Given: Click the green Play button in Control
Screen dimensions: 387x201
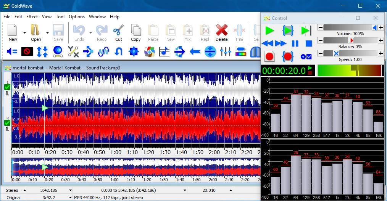Looking at the screenshot, I should [269, 31].
